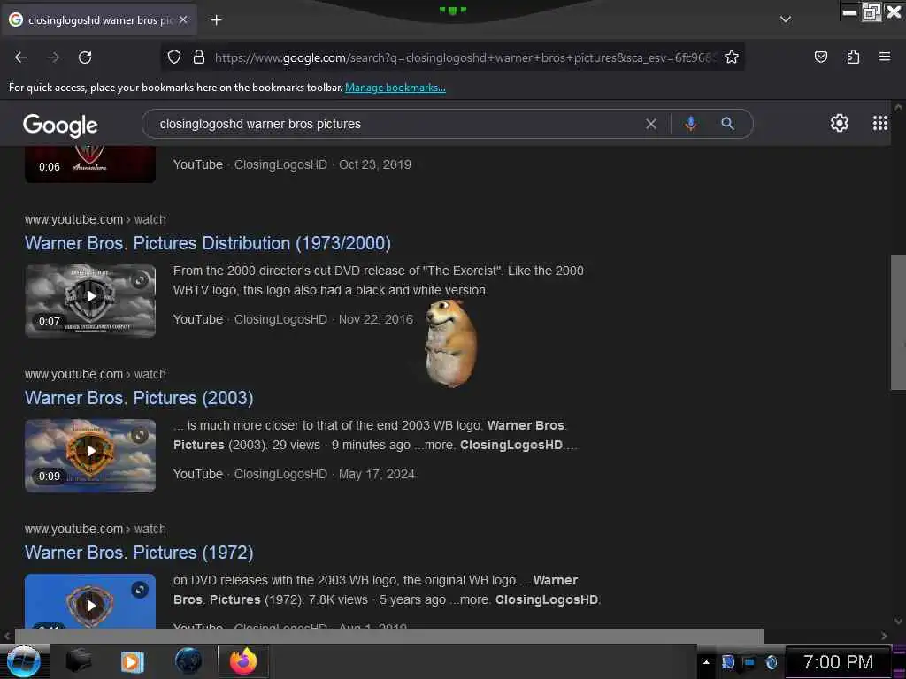
Task: View site security lock information
Action: pos(199,57)
